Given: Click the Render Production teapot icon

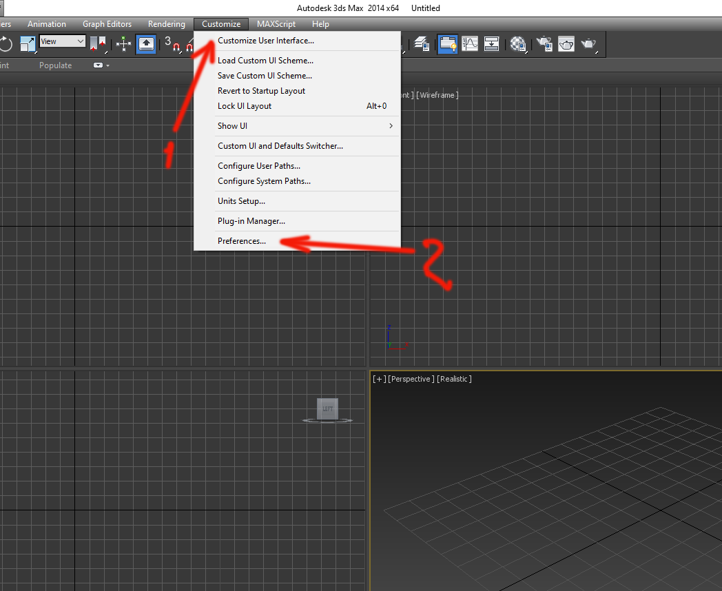Looking at the screenshot, I should (589, 44).
